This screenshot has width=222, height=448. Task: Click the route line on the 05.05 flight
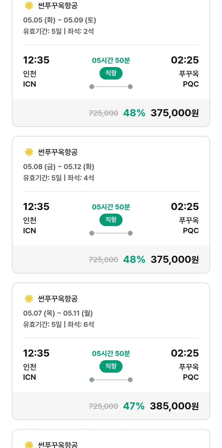pos(111,87)
